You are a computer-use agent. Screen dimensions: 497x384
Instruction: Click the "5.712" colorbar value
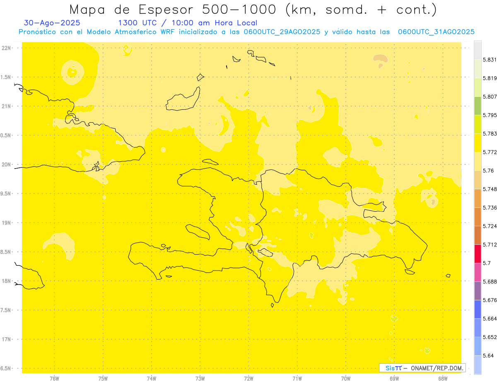[x=490, y=244]
